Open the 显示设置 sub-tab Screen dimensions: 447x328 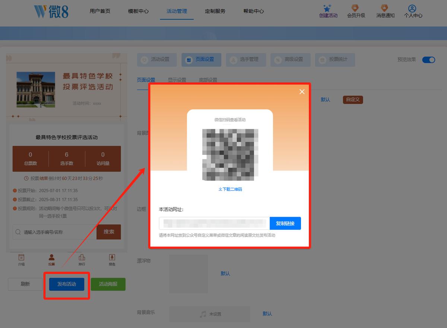point(177,80)
